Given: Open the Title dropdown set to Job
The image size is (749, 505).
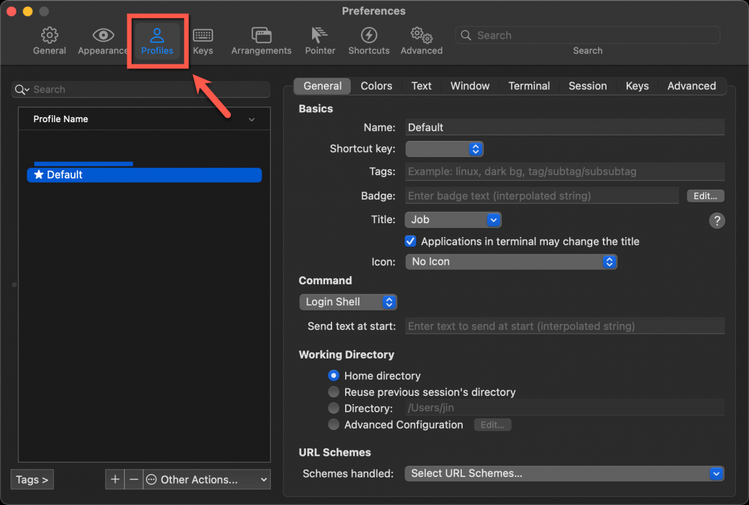Looking at the screenshot, I should click(x=453, y=219).
